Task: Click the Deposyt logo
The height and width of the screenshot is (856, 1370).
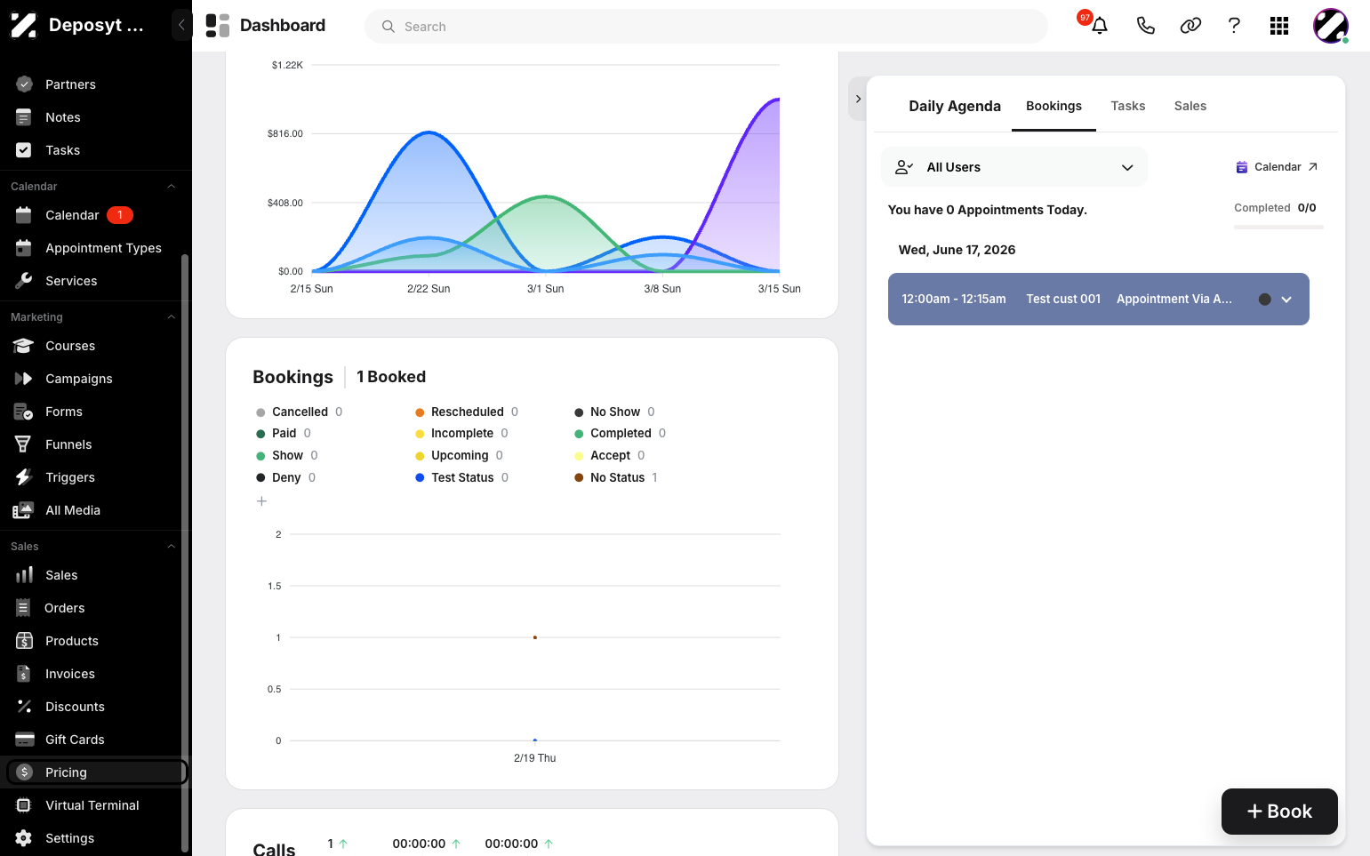Action: click(x=24, y=25)
